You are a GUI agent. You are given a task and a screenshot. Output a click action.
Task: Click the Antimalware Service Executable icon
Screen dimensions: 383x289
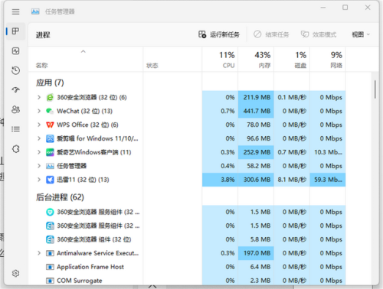(x=50, y=253)
